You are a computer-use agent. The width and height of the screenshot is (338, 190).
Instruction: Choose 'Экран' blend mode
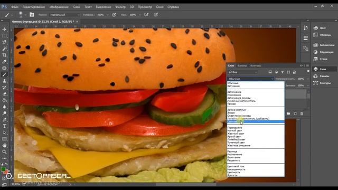coord(256,112)
